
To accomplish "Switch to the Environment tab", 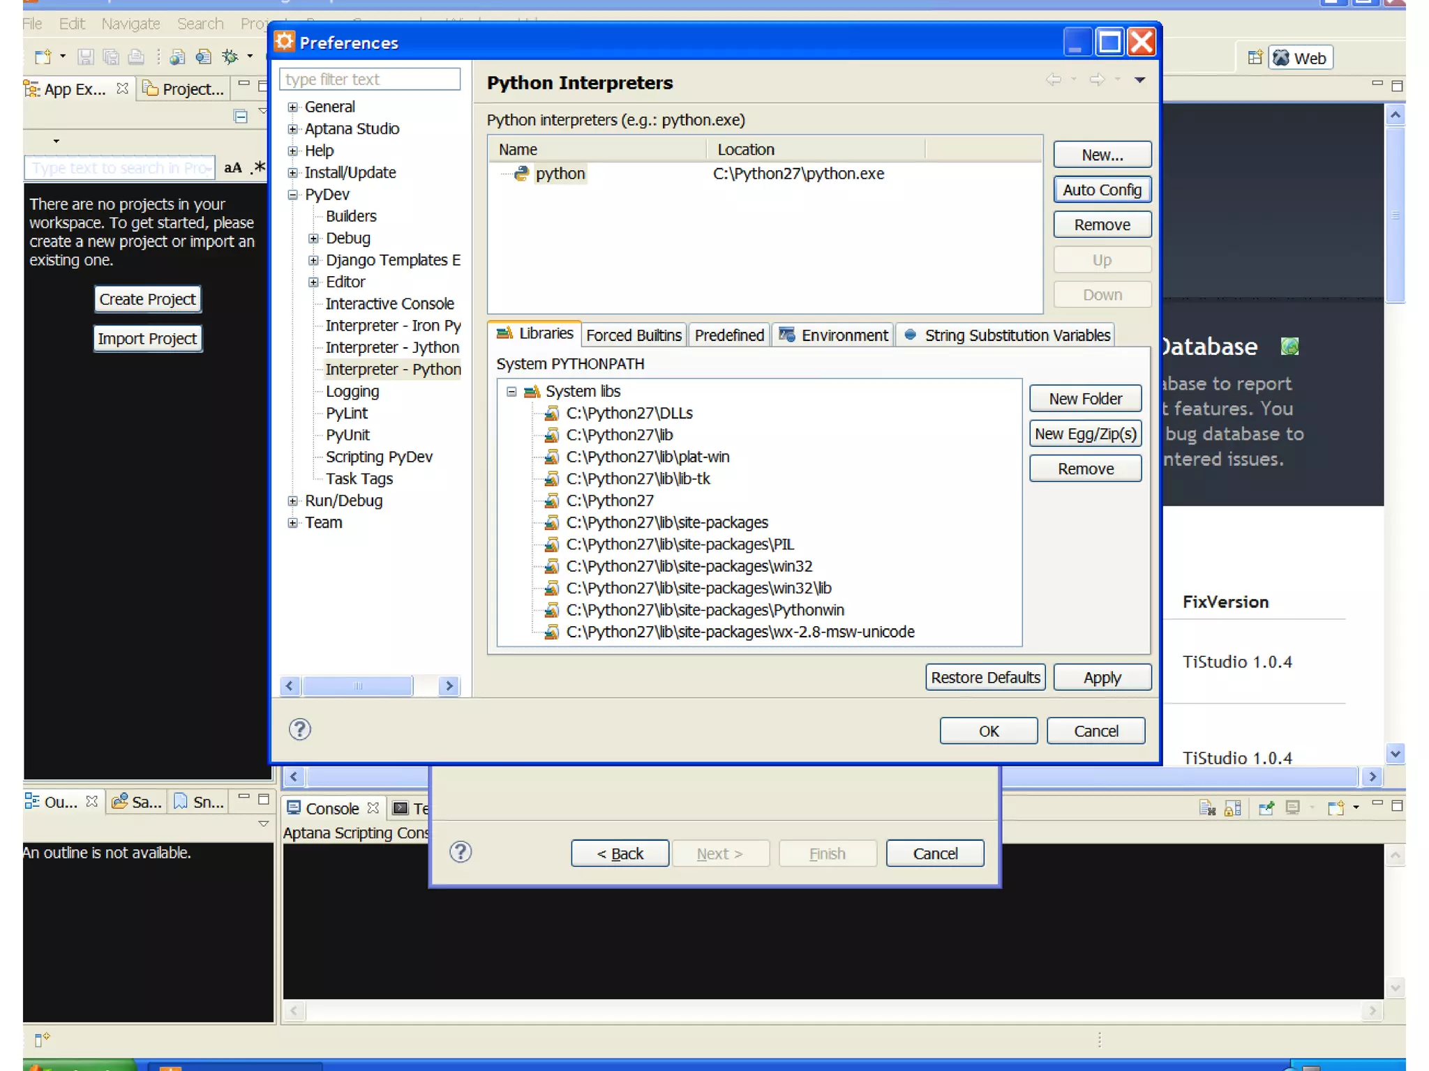I will click(x=833, y=335).
